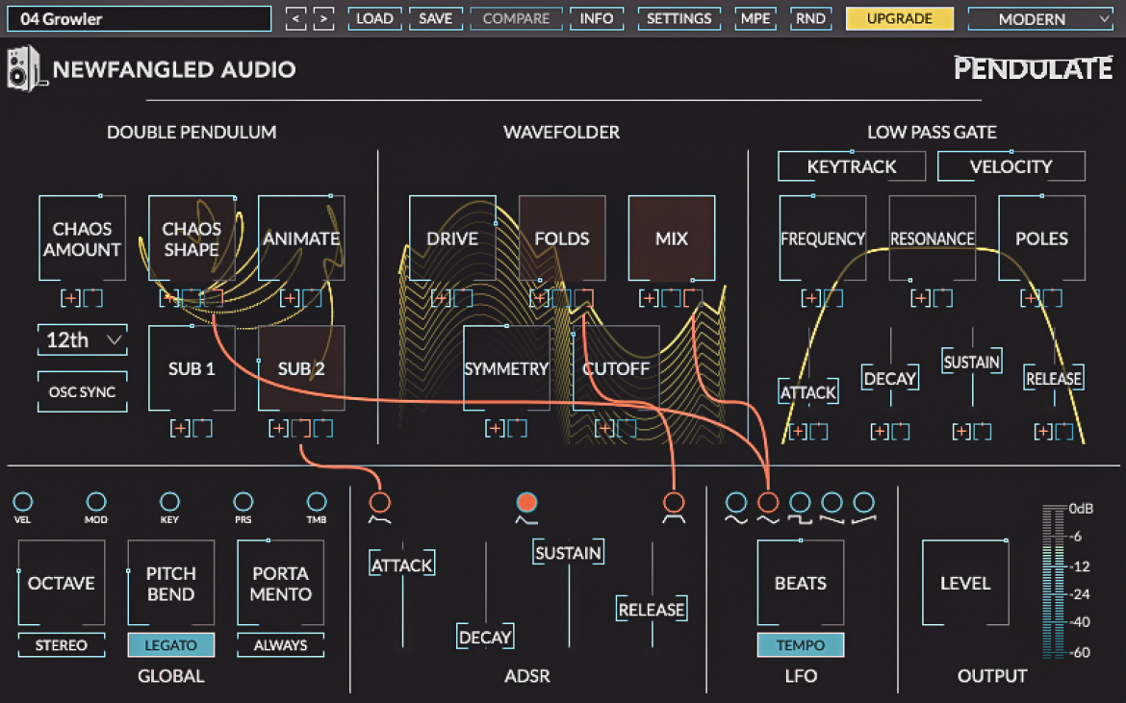The width and height of the screenshot is (1126, 703).
Task: Toggle LFO TEMPO sync
Action: click(800, 645)
